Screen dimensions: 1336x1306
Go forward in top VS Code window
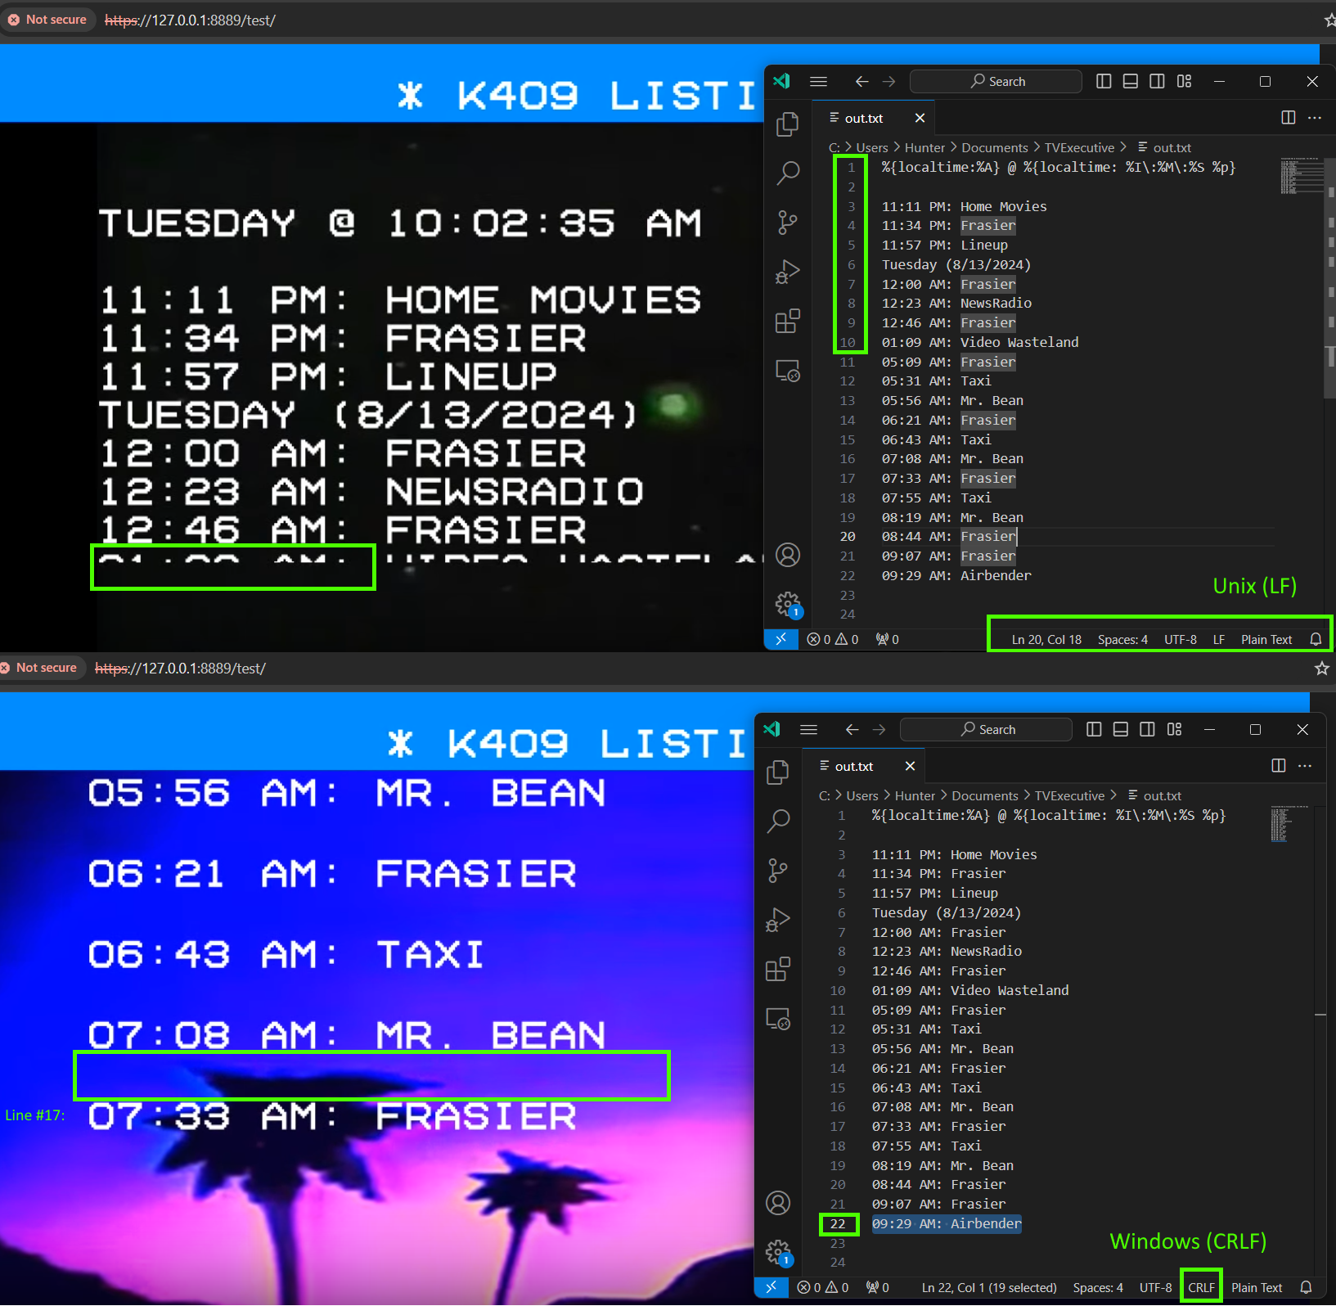tap(888, 81)
